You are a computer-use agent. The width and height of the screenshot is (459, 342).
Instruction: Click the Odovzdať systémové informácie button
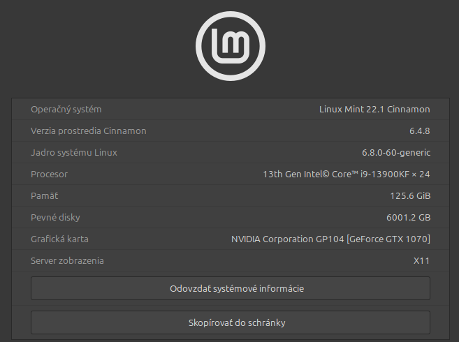coord(231,288)
